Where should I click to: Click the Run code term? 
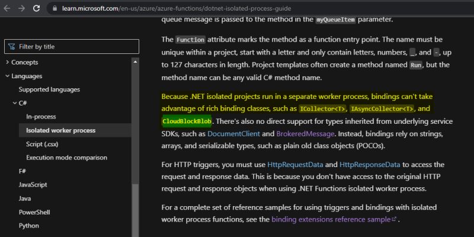(416, 65)
